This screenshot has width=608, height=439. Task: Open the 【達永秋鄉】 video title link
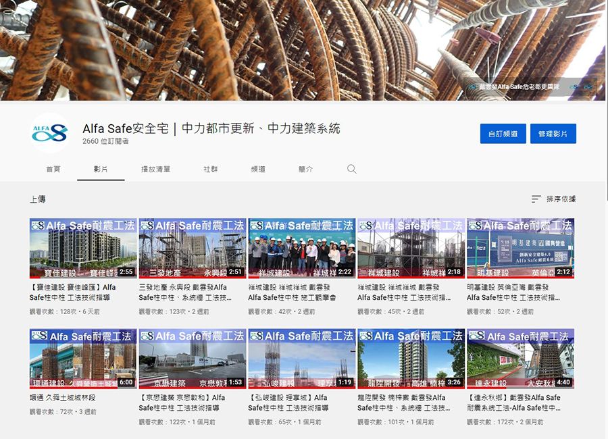pos(513,398)
